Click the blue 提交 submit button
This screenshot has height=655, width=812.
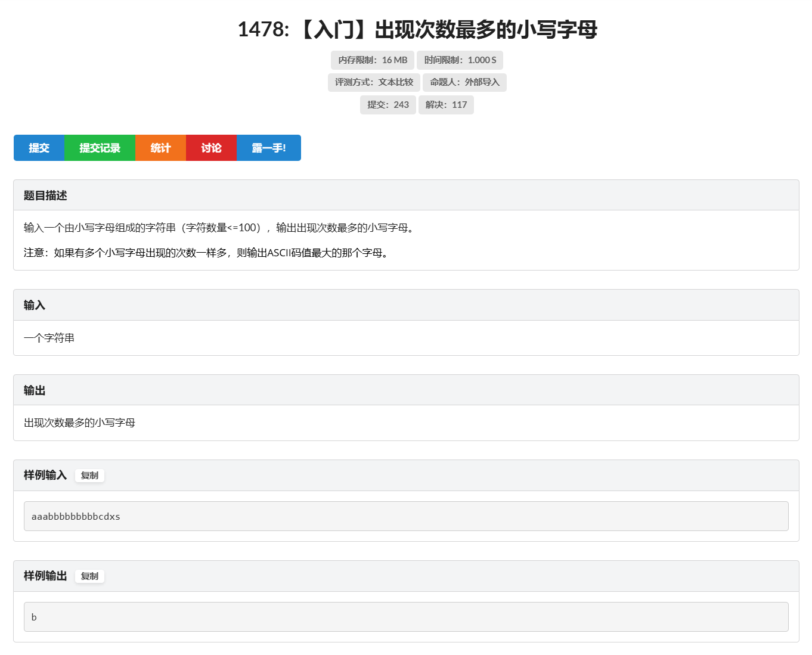coord(39,148)
